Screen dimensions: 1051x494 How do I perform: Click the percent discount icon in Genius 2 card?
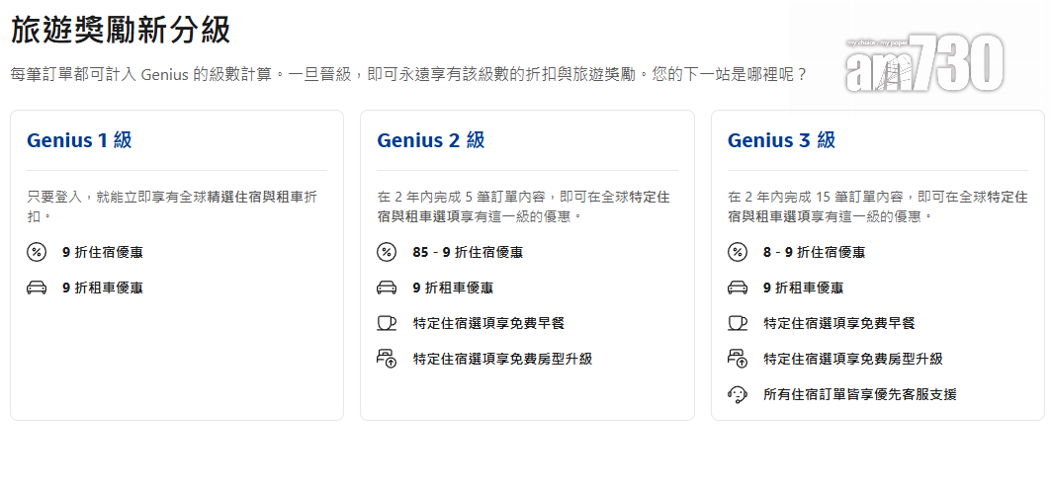pyautogui.click(x=387, y=252)
